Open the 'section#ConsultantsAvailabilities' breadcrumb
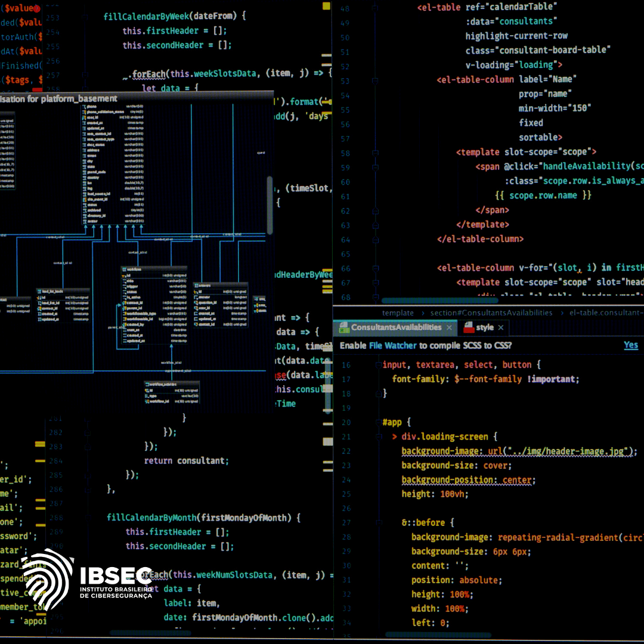 tap(491, 313)
